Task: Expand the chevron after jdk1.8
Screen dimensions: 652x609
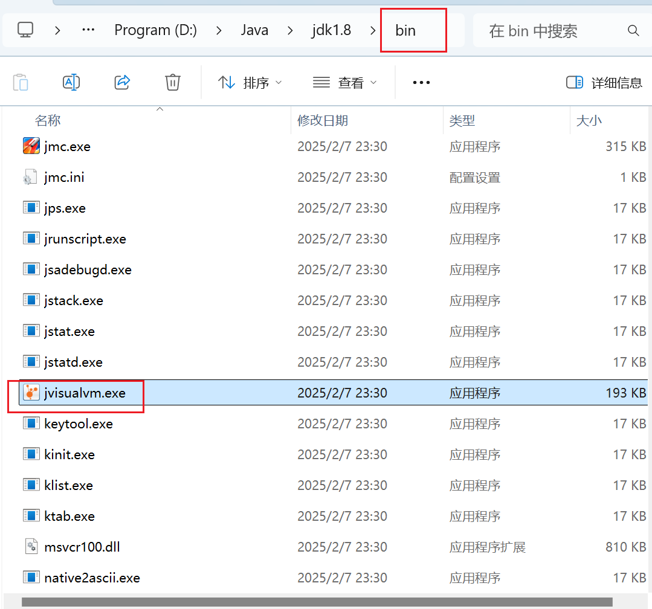Action: (373, 30)
